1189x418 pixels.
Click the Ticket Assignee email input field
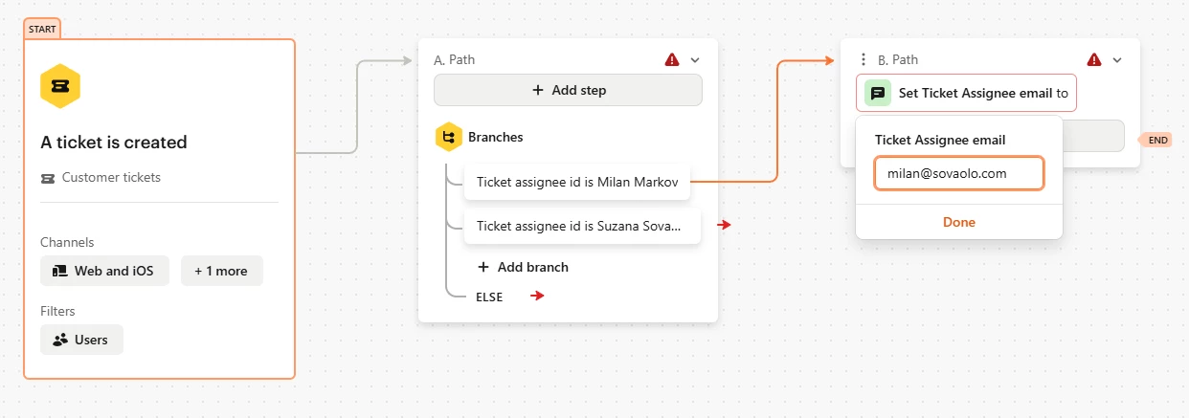click(959, 174)
